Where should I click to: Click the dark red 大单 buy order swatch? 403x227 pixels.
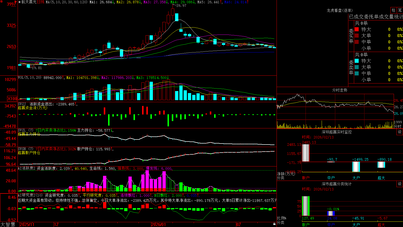357,36
